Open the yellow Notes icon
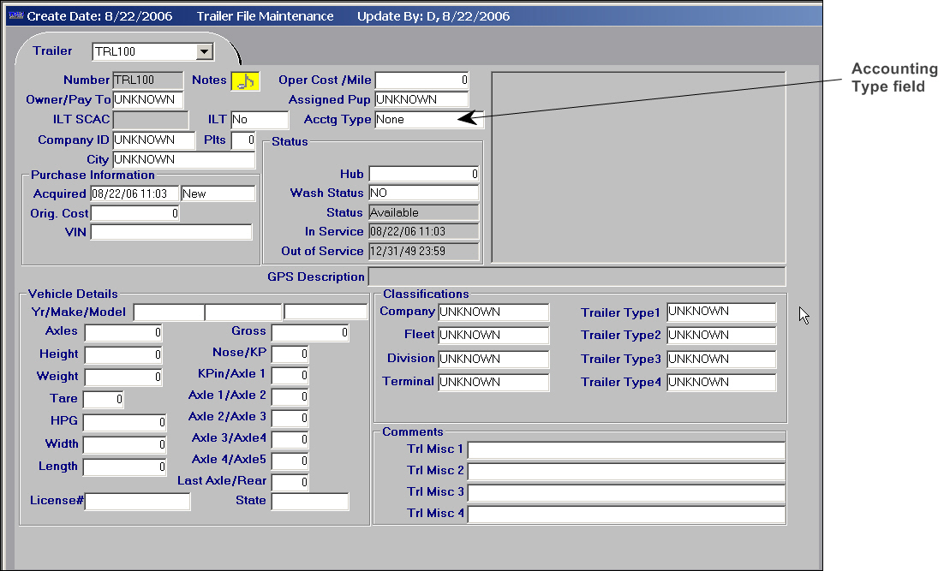The image size is (950, 571). tap(245, 80)
